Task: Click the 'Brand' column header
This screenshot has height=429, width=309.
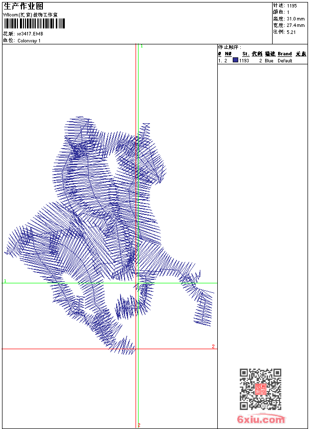Action: pos(285,54)
